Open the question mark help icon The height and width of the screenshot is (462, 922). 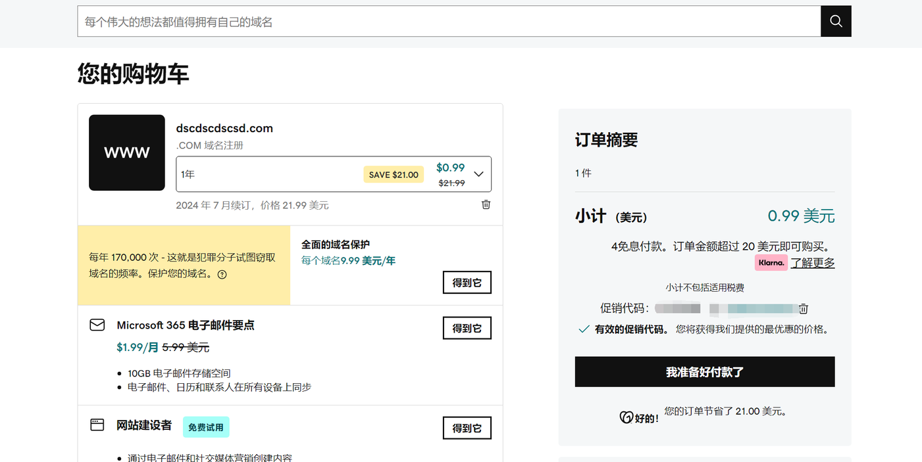(222, 275)
